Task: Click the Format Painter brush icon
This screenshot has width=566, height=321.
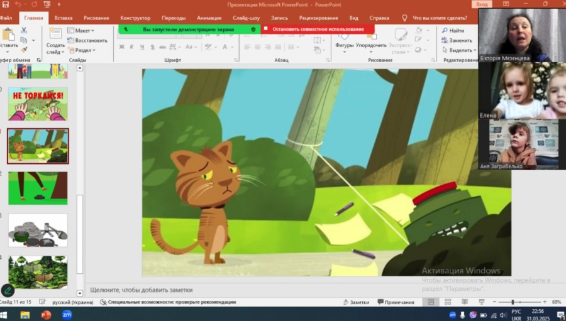Action: pyautogui.click(x=24, y=50)
